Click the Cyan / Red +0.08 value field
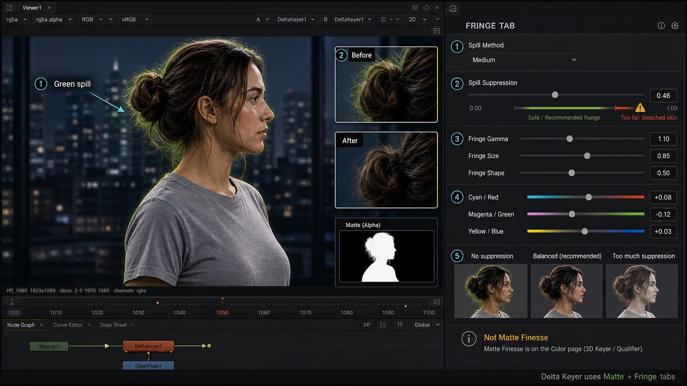The image size is (687, 386). 663,197
